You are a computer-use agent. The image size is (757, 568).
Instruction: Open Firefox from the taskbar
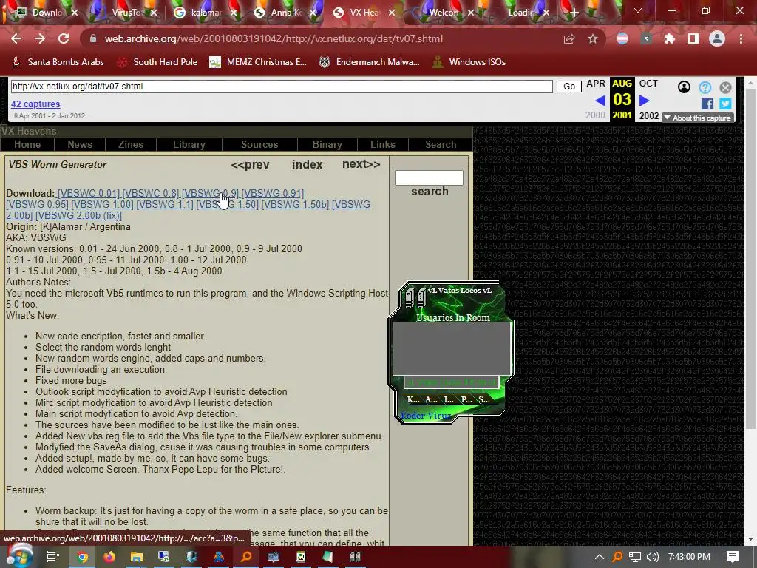click(109, 557)
